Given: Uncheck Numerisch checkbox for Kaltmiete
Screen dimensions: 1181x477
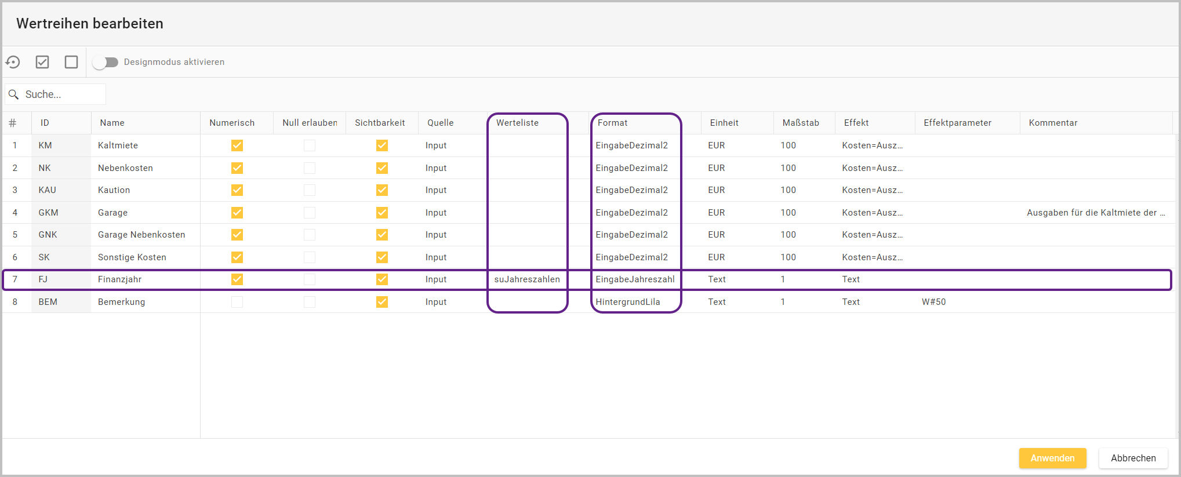Looking at the screenshot, I should point(237,145).
